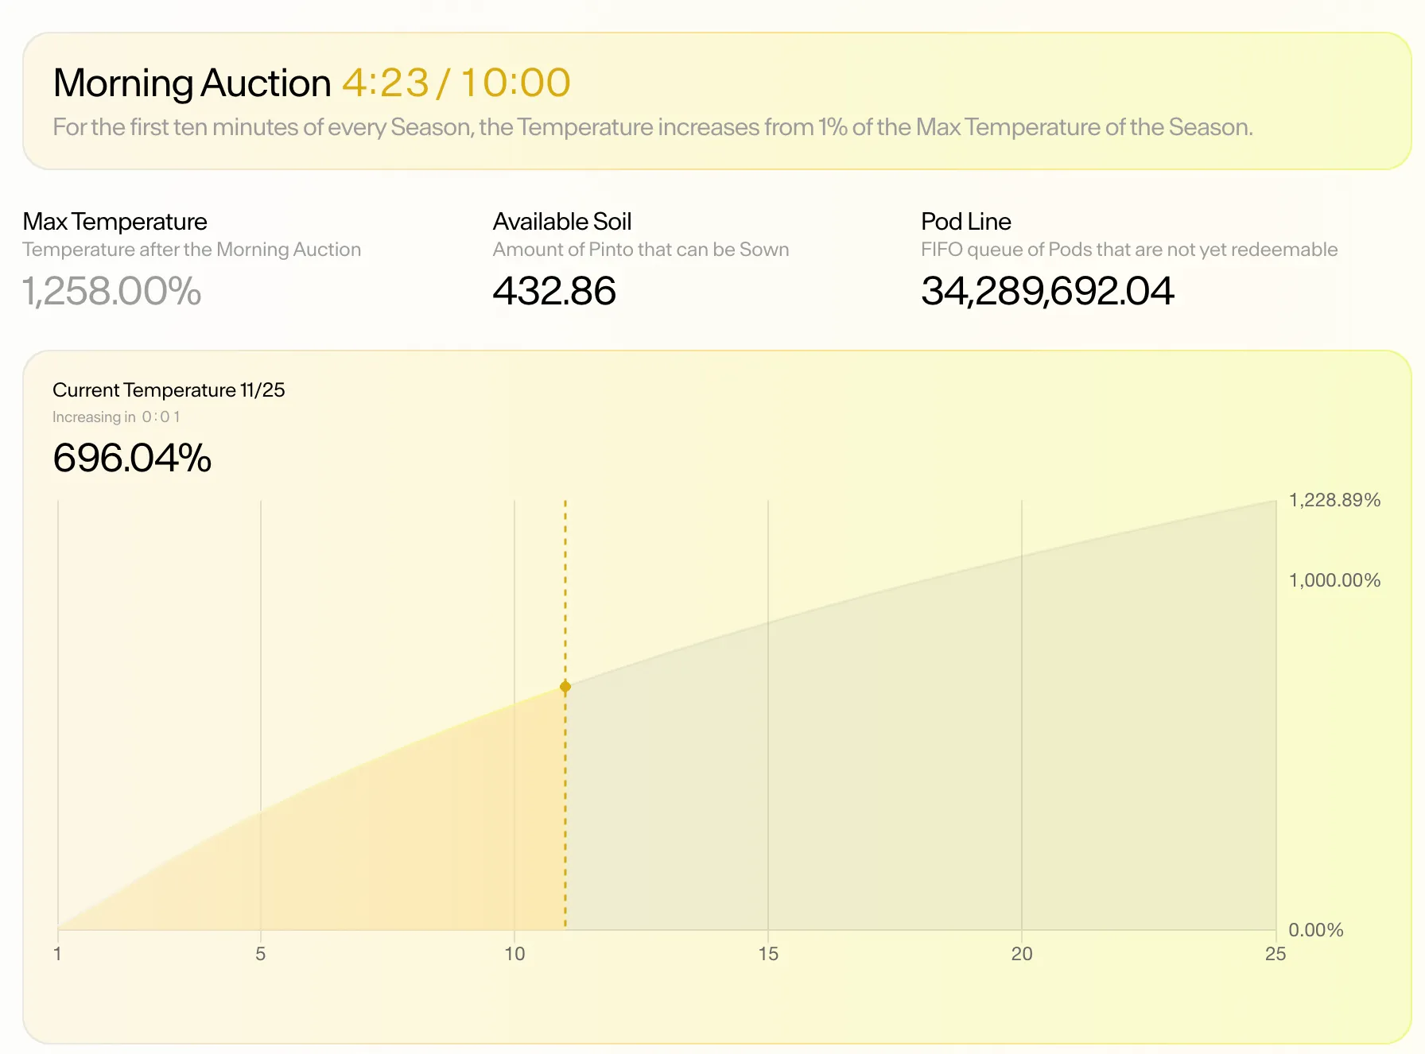Click the 1,000.00% y-axis label
The image size is (1425, 1054).
tap(1334, 580)
